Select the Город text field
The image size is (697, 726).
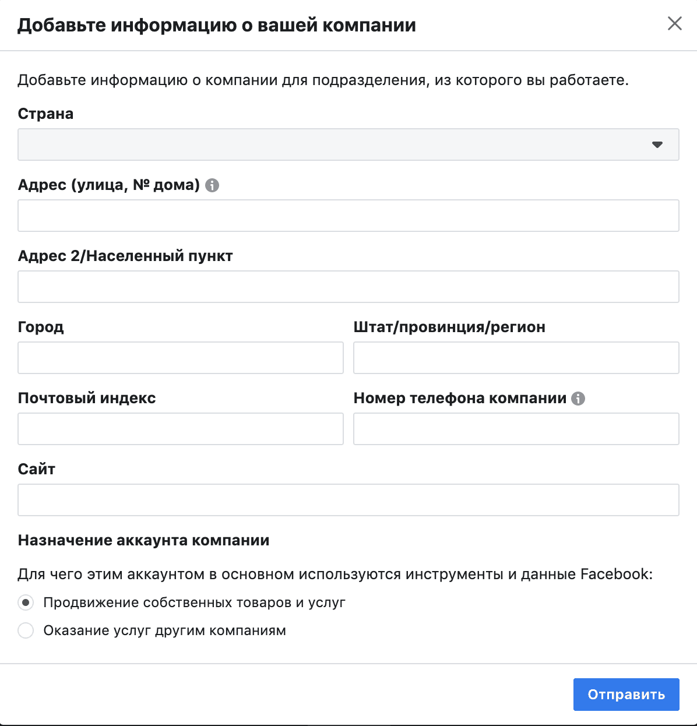[181, 358]
